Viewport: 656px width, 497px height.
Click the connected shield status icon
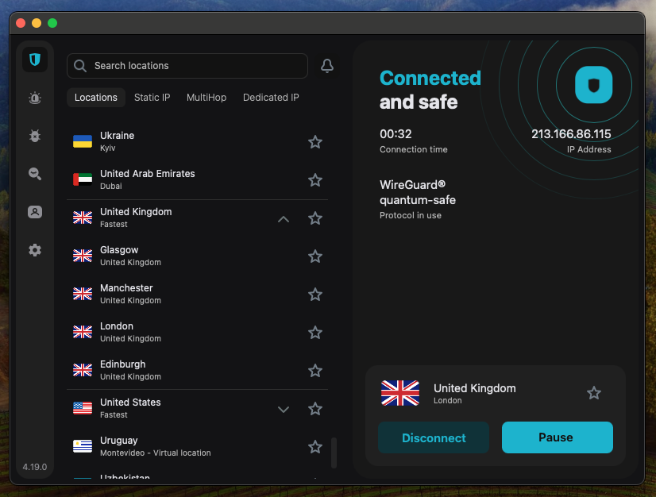pyautogui.click(x=594, y=85)
